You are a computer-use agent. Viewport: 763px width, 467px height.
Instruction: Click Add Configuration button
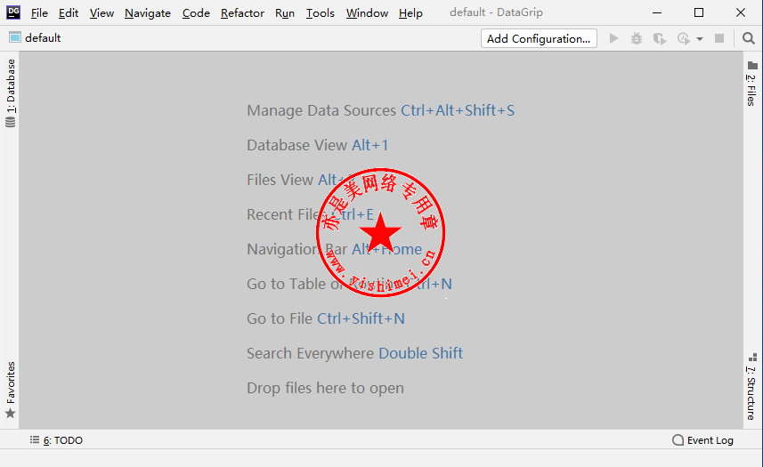point(539,38)
